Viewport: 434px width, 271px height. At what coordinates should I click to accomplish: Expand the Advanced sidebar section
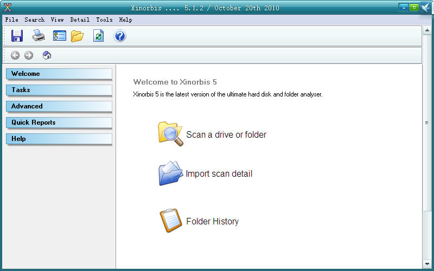pyautogui.click(x=59, y=106)
